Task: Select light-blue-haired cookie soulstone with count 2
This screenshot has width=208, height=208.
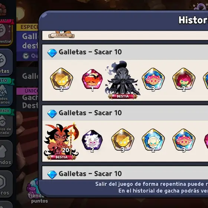Action: [x=153, y=140]
